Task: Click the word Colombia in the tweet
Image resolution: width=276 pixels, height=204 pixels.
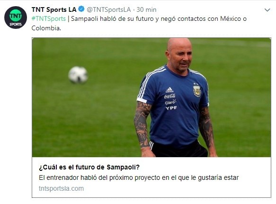Action: coord(46,28)
